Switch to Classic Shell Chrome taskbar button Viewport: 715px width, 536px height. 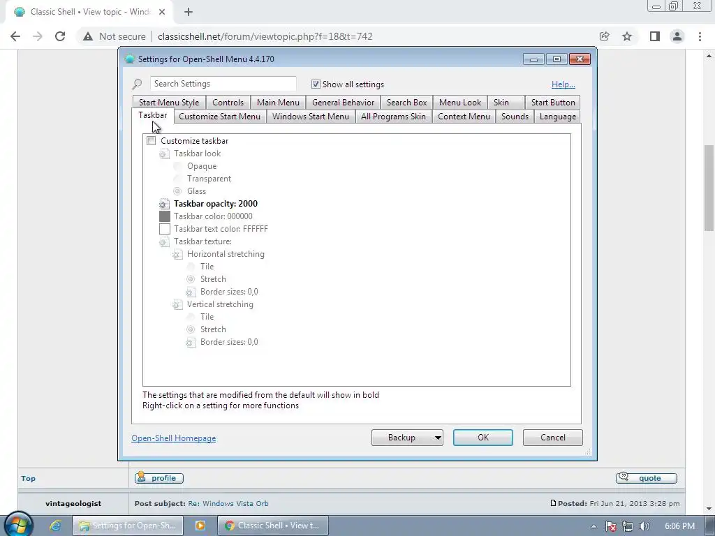click(x=273, y=526)
